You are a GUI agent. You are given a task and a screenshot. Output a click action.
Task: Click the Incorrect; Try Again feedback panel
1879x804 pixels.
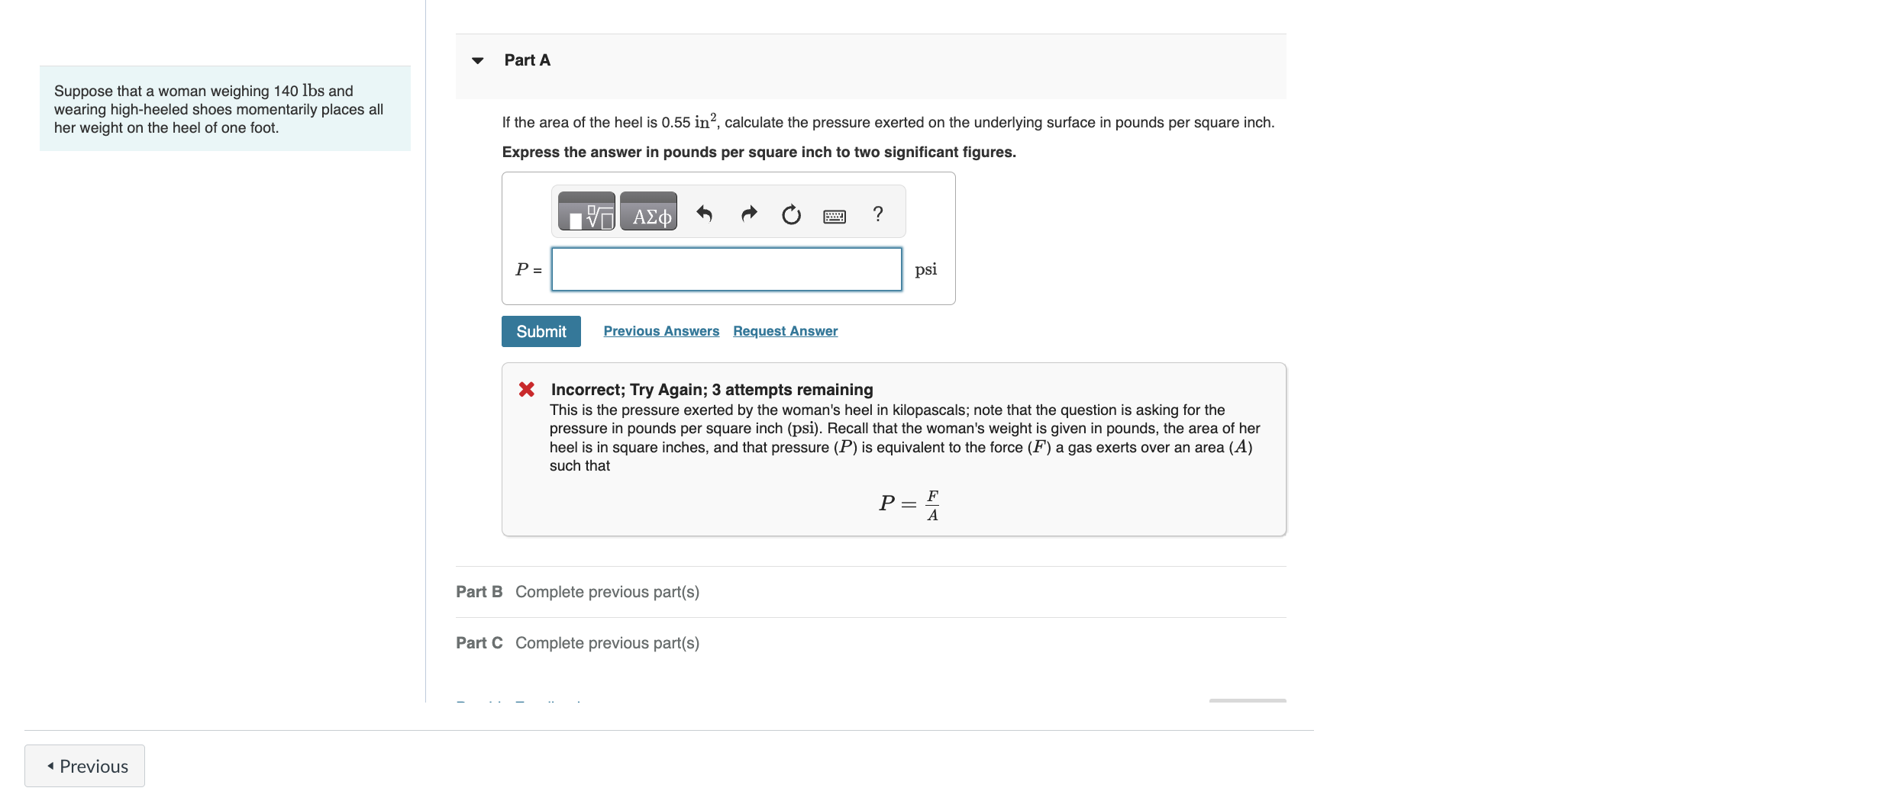(x=893, y=449)
